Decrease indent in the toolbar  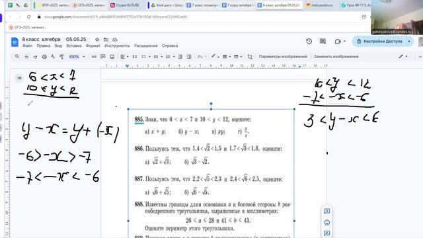point(180,57)
